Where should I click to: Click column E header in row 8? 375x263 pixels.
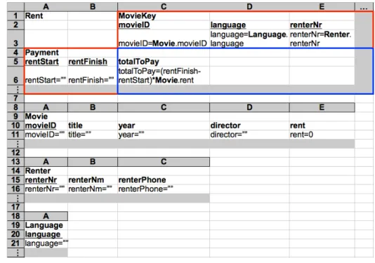pyautogui.click(x=322, y=107)
